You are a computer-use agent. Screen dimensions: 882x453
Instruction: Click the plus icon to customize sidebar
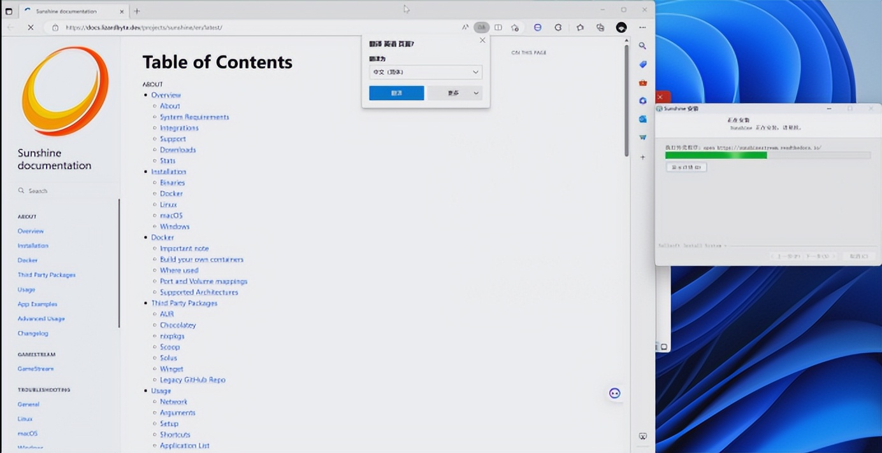(x=642, y=157)
